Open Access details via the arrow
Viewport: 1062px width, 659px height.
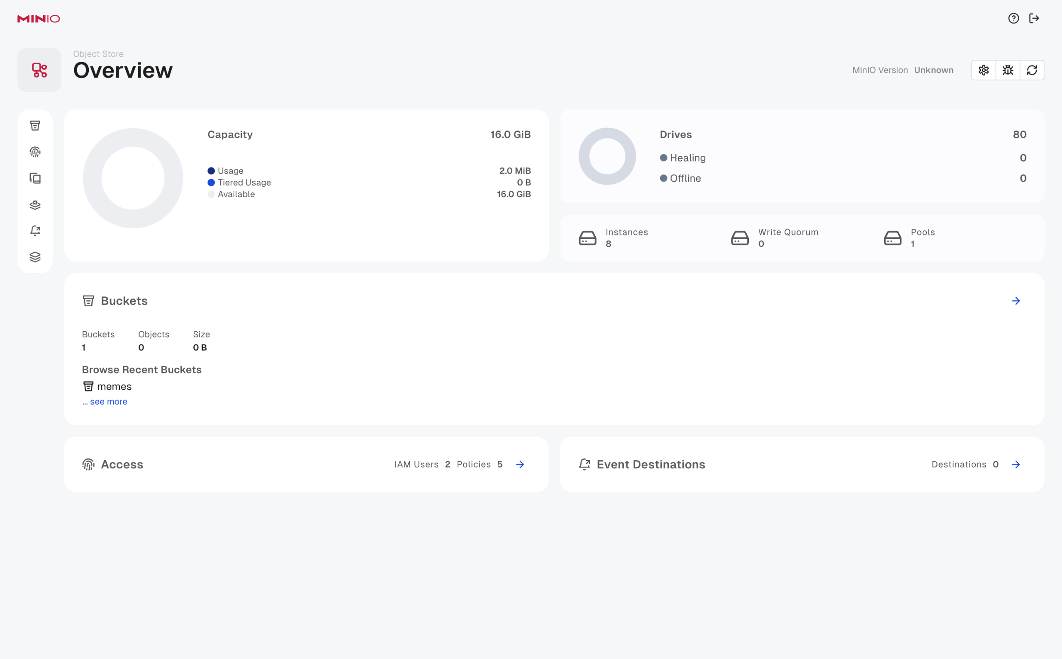[x=520, y=465]
